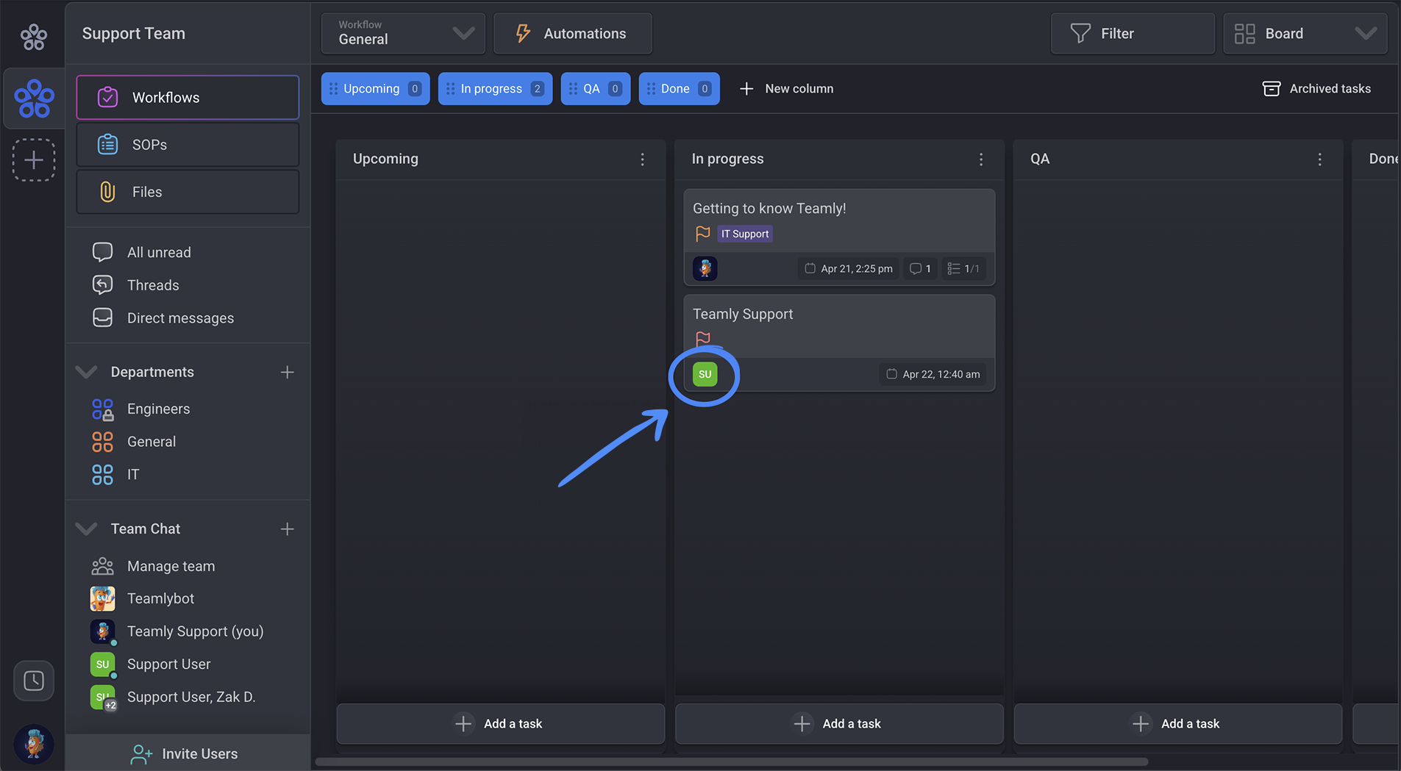Toggle the Upcoming column chip
This screenshot has width=1401, height=771.
(375, 88)
